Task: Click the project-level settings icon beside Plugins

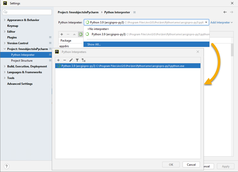Action: point(50,37)
